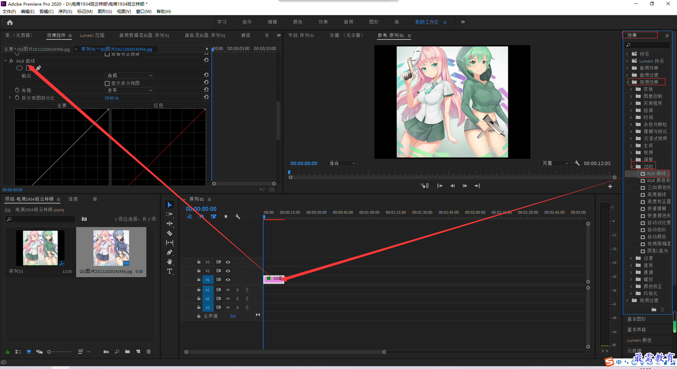
Task: Toggle V1 track output eye
Action: coord(228,280)
